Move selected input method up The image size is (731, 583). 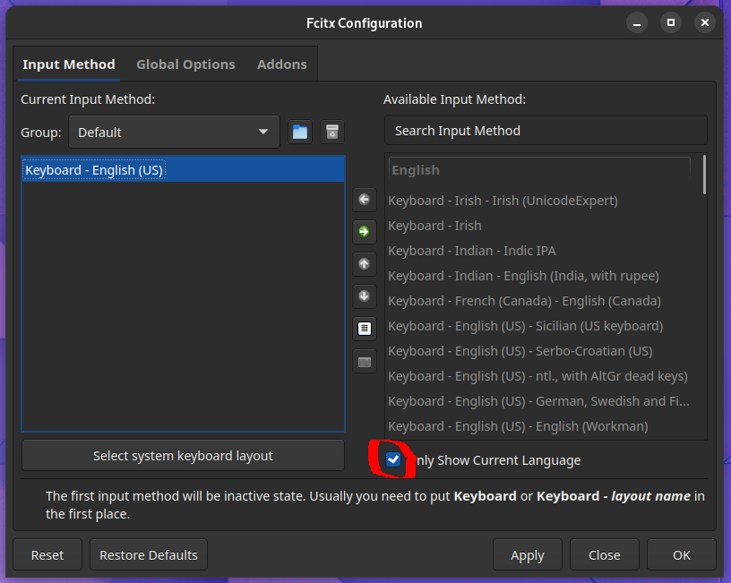tap(364, 264)
